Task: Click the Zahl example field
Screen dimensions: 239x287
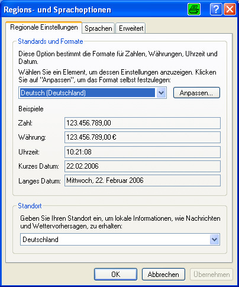Action: pos(143,123)
